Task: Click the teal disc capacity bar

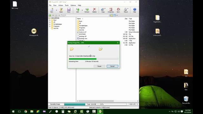Action: pyautogui.click(x=75, y=104)
